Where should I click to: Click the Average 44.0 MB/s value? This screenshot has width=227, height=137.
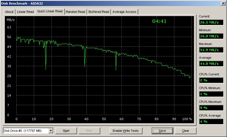pos(211,64)
